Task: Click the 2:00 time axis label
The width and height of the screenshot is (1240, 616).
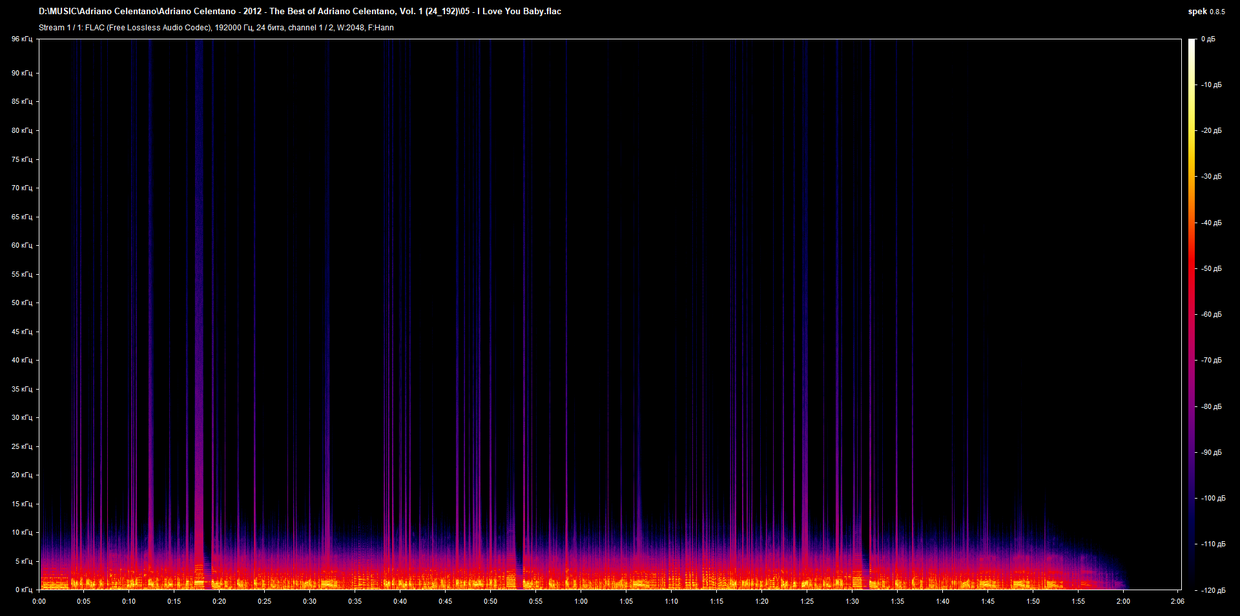Action: [1124, 601]
